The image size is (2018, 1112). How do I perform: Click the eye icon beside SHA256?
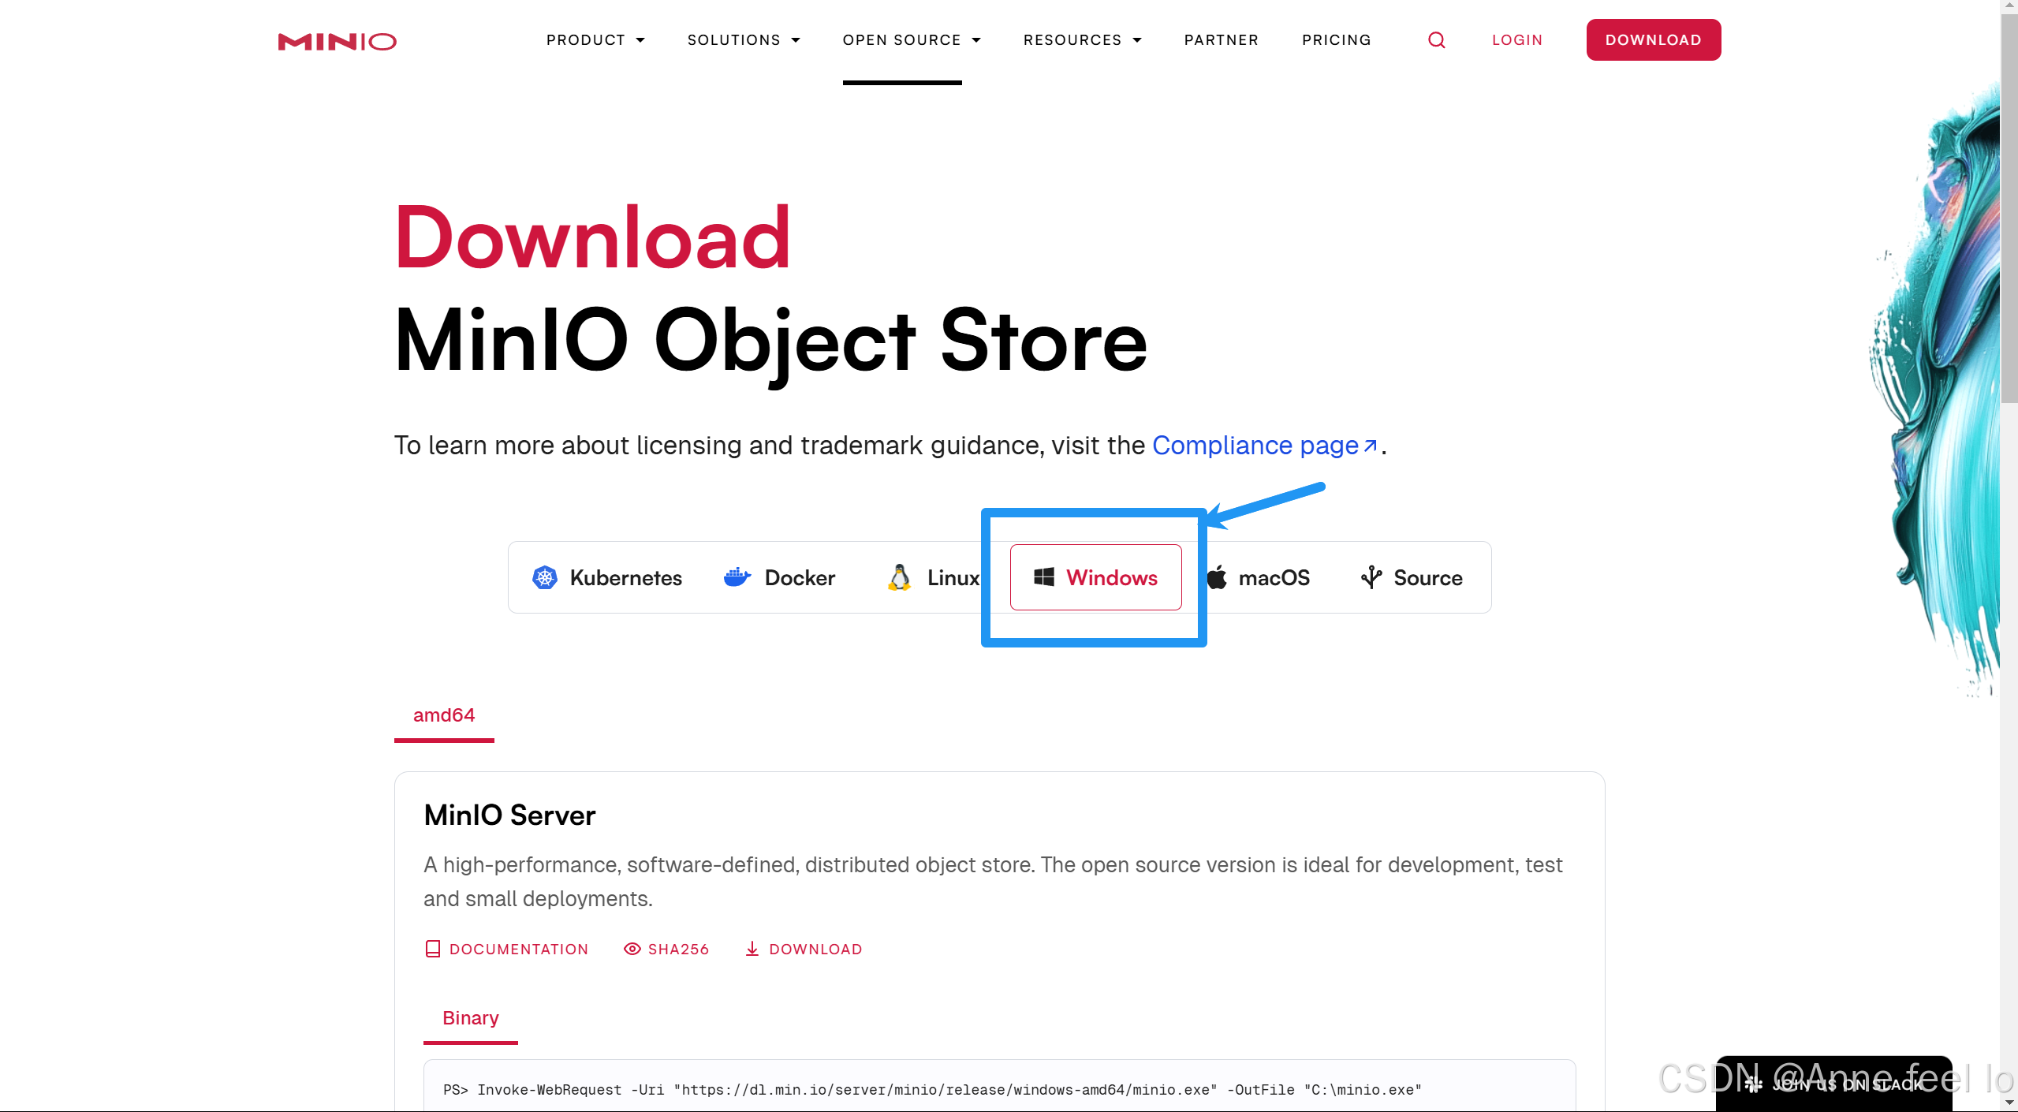tap(632, 948)
